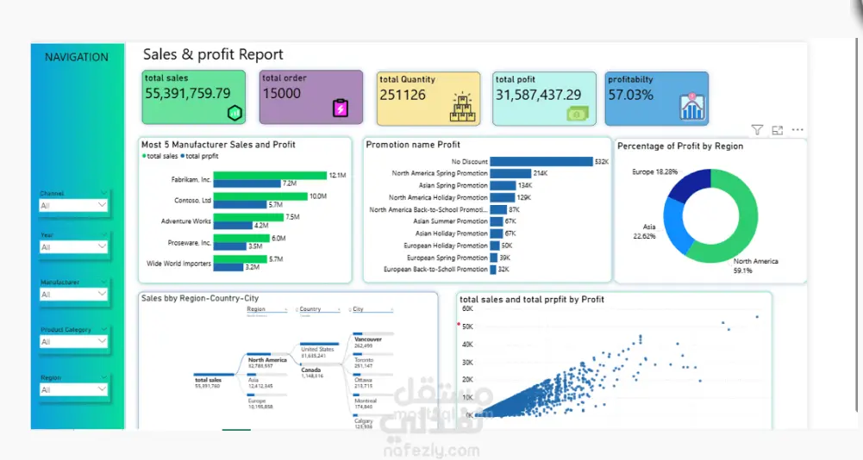The height and width of the screenshot is (460, 863).
Task: Expand the Region slicer dropdown
Action: click(x=73, y=389)
